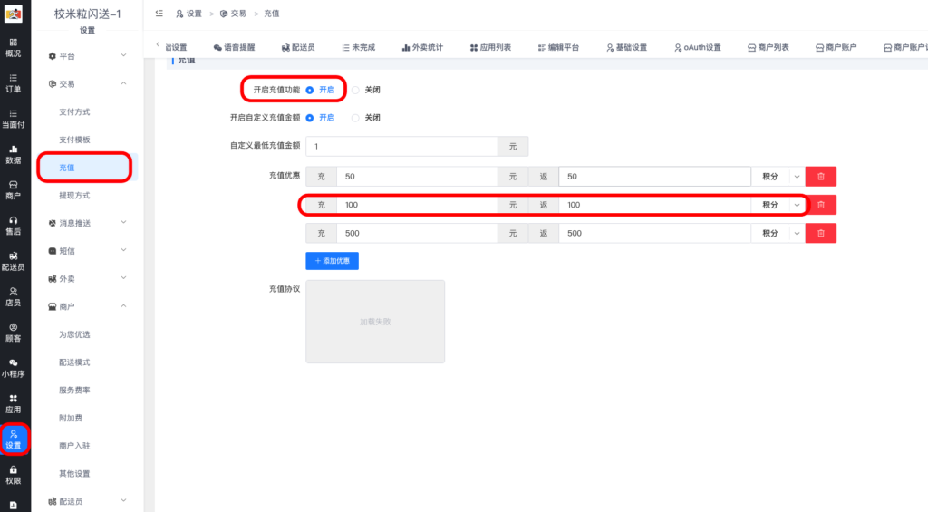This screenshot has height=512, width=928.
Task: Open the 售后 after-sales headset icon
Action: tap(13, 226)
